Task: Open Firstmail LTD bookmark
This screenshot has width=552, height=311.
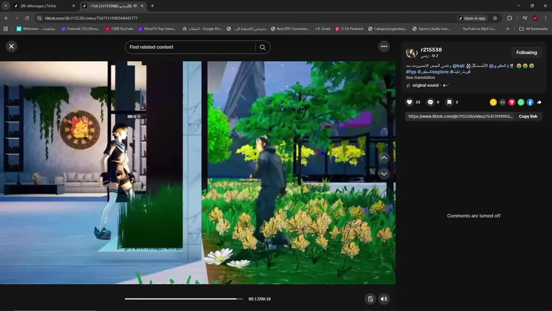Action: tap(81, 29)
